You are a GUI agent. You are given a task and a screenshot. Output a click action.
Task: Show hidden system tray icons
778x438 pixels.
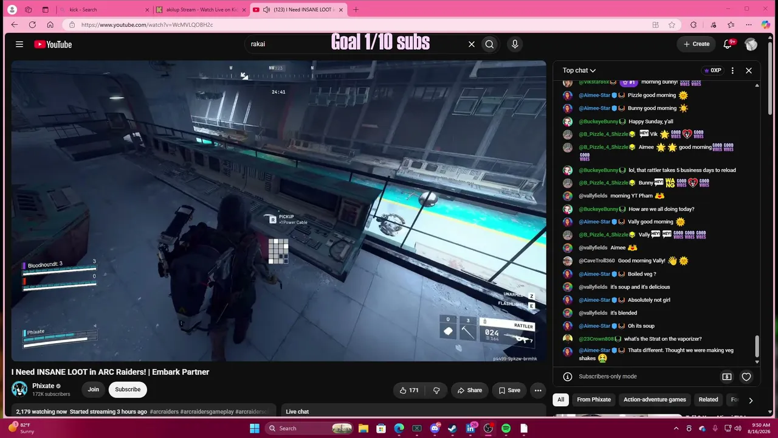pos(676,428)
